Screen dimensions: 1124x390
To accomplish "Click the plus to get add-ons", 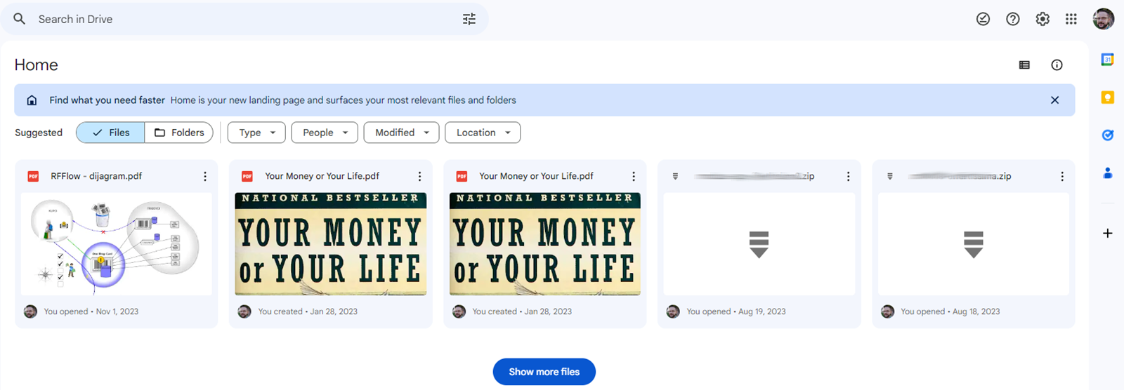I will 1107,233.
